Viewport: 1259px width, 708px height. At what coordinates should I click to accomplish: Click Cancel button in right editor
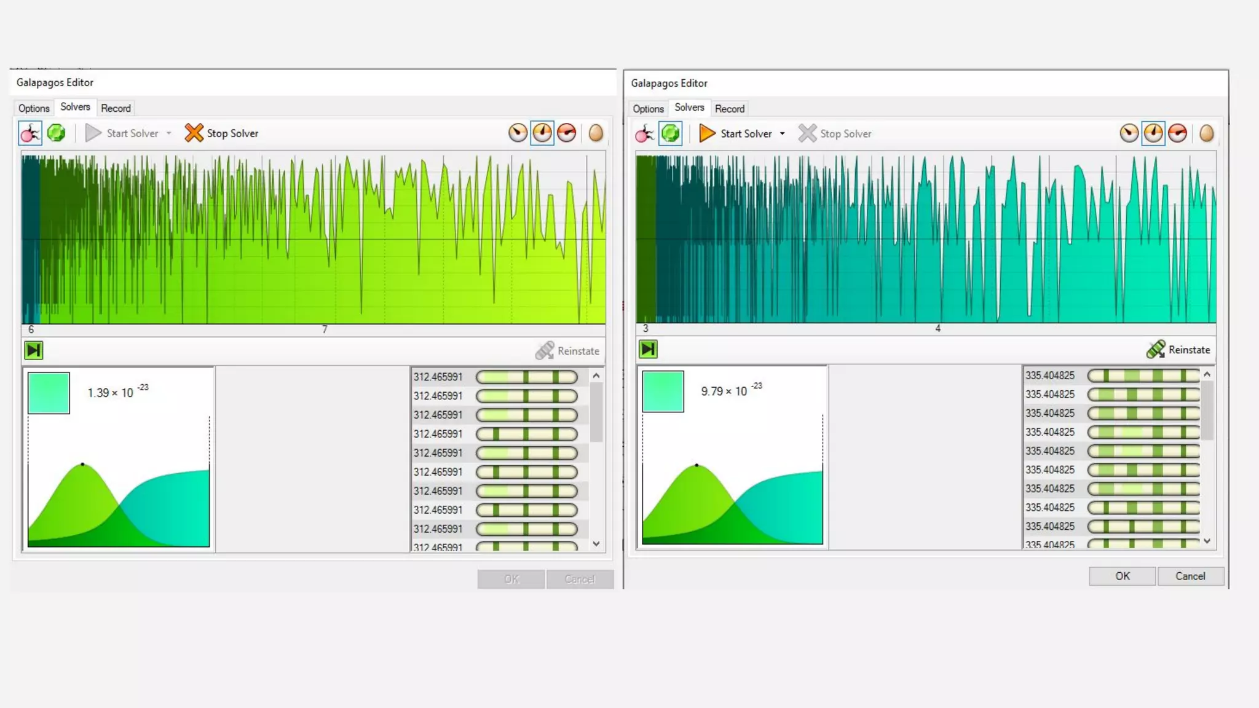coord(1190,576)
